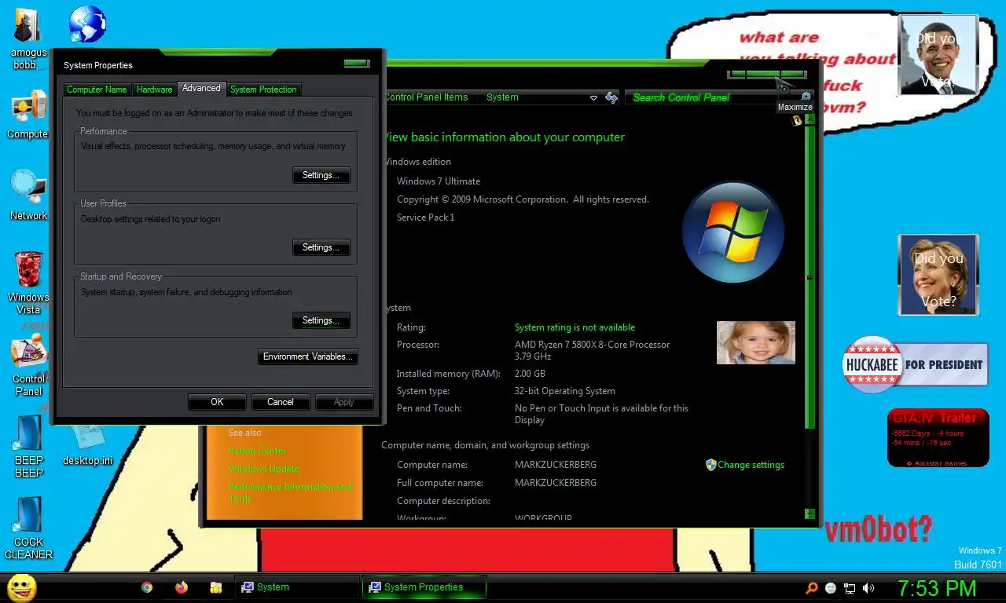Click the Obama Did you Vote gadget

coord(938,56)
